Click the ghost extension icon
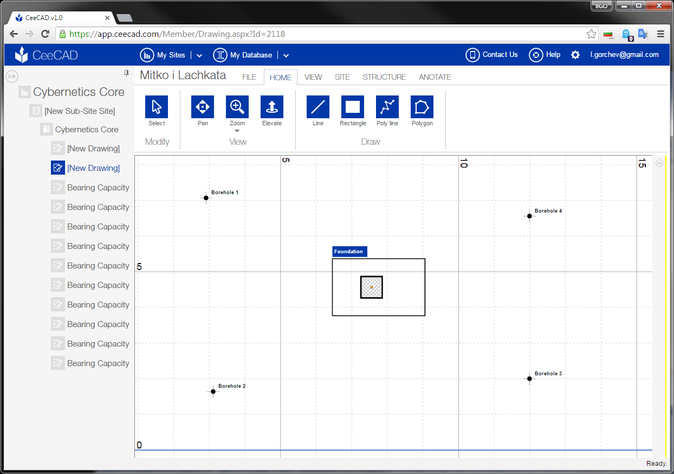This screenshot has height=474, width=674. pos(626,34)
